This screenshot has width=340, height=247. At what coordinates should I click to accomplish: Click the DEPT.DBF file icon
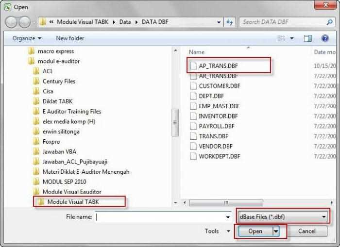(193, 96)
